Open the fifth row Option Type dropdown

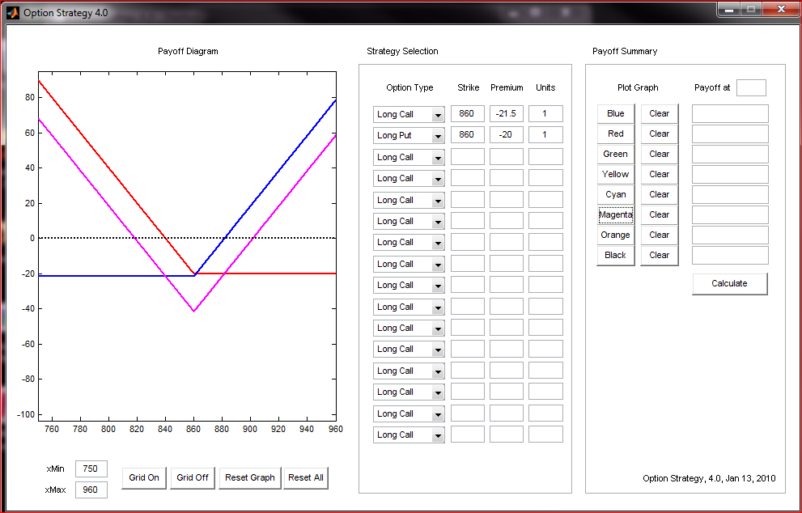click(409, 201)
